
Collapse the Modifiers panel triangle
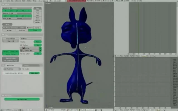coord(3,65)
